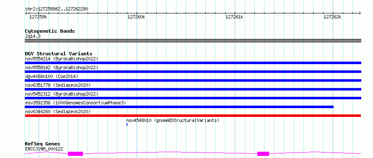Click the right arrowhead of the ruler
The width and height of the screenshot is (373, 158).
click(360, 13)
